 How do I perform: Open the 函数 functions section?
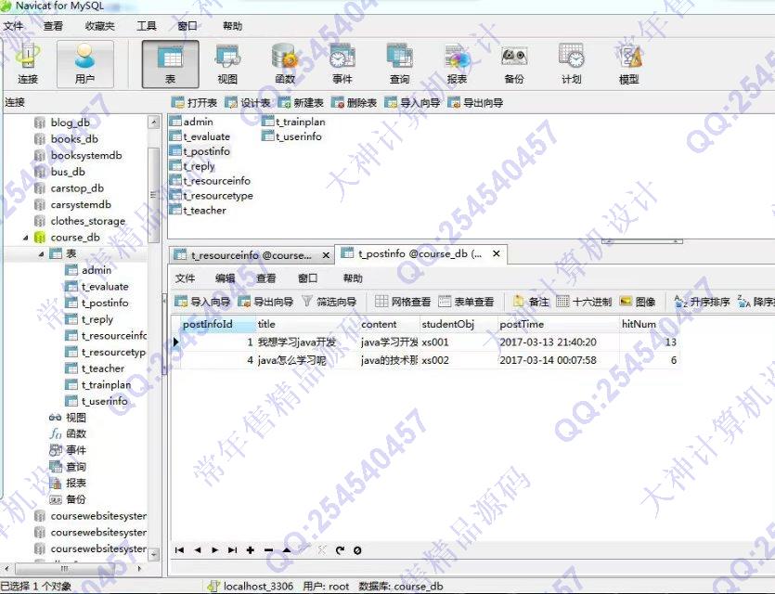(285, 64)
